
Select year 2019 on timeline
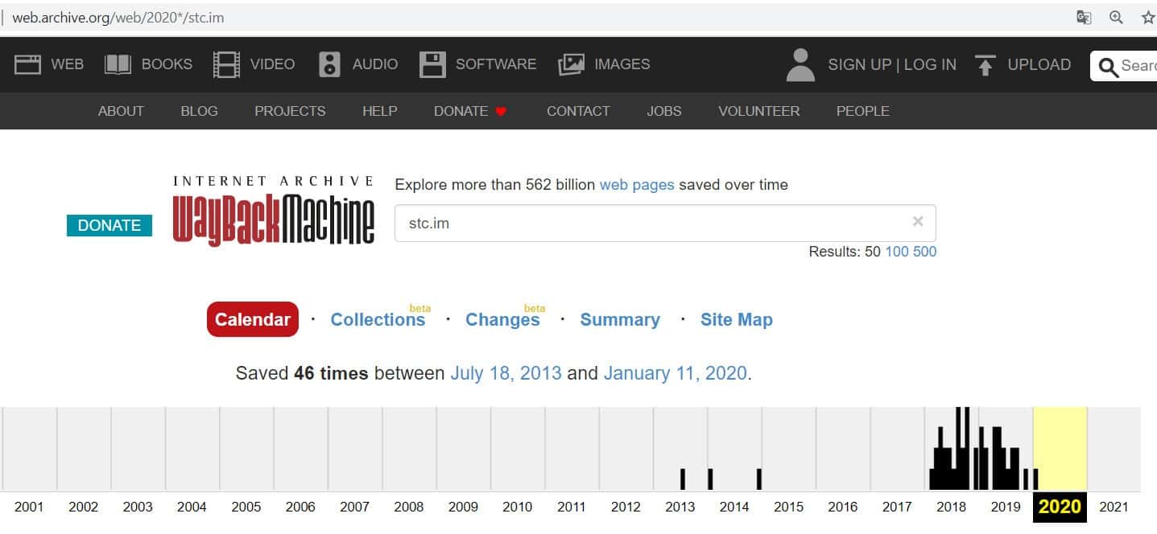click(1006, 507)
